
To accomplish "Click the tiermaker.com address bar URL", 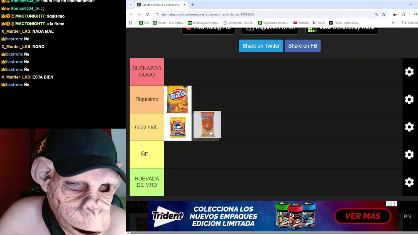I will 208,14.
